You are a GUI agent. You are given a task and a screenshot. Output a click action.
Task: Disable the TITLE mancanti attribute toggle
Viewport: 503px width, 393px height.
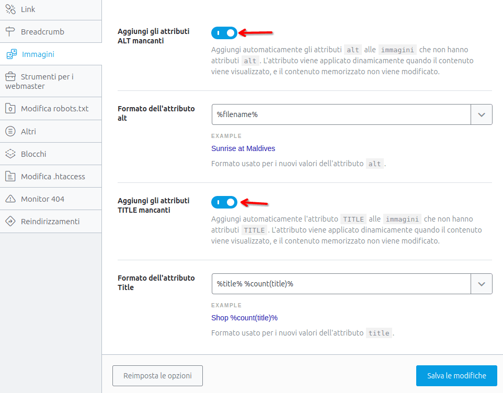click(224, 202)
